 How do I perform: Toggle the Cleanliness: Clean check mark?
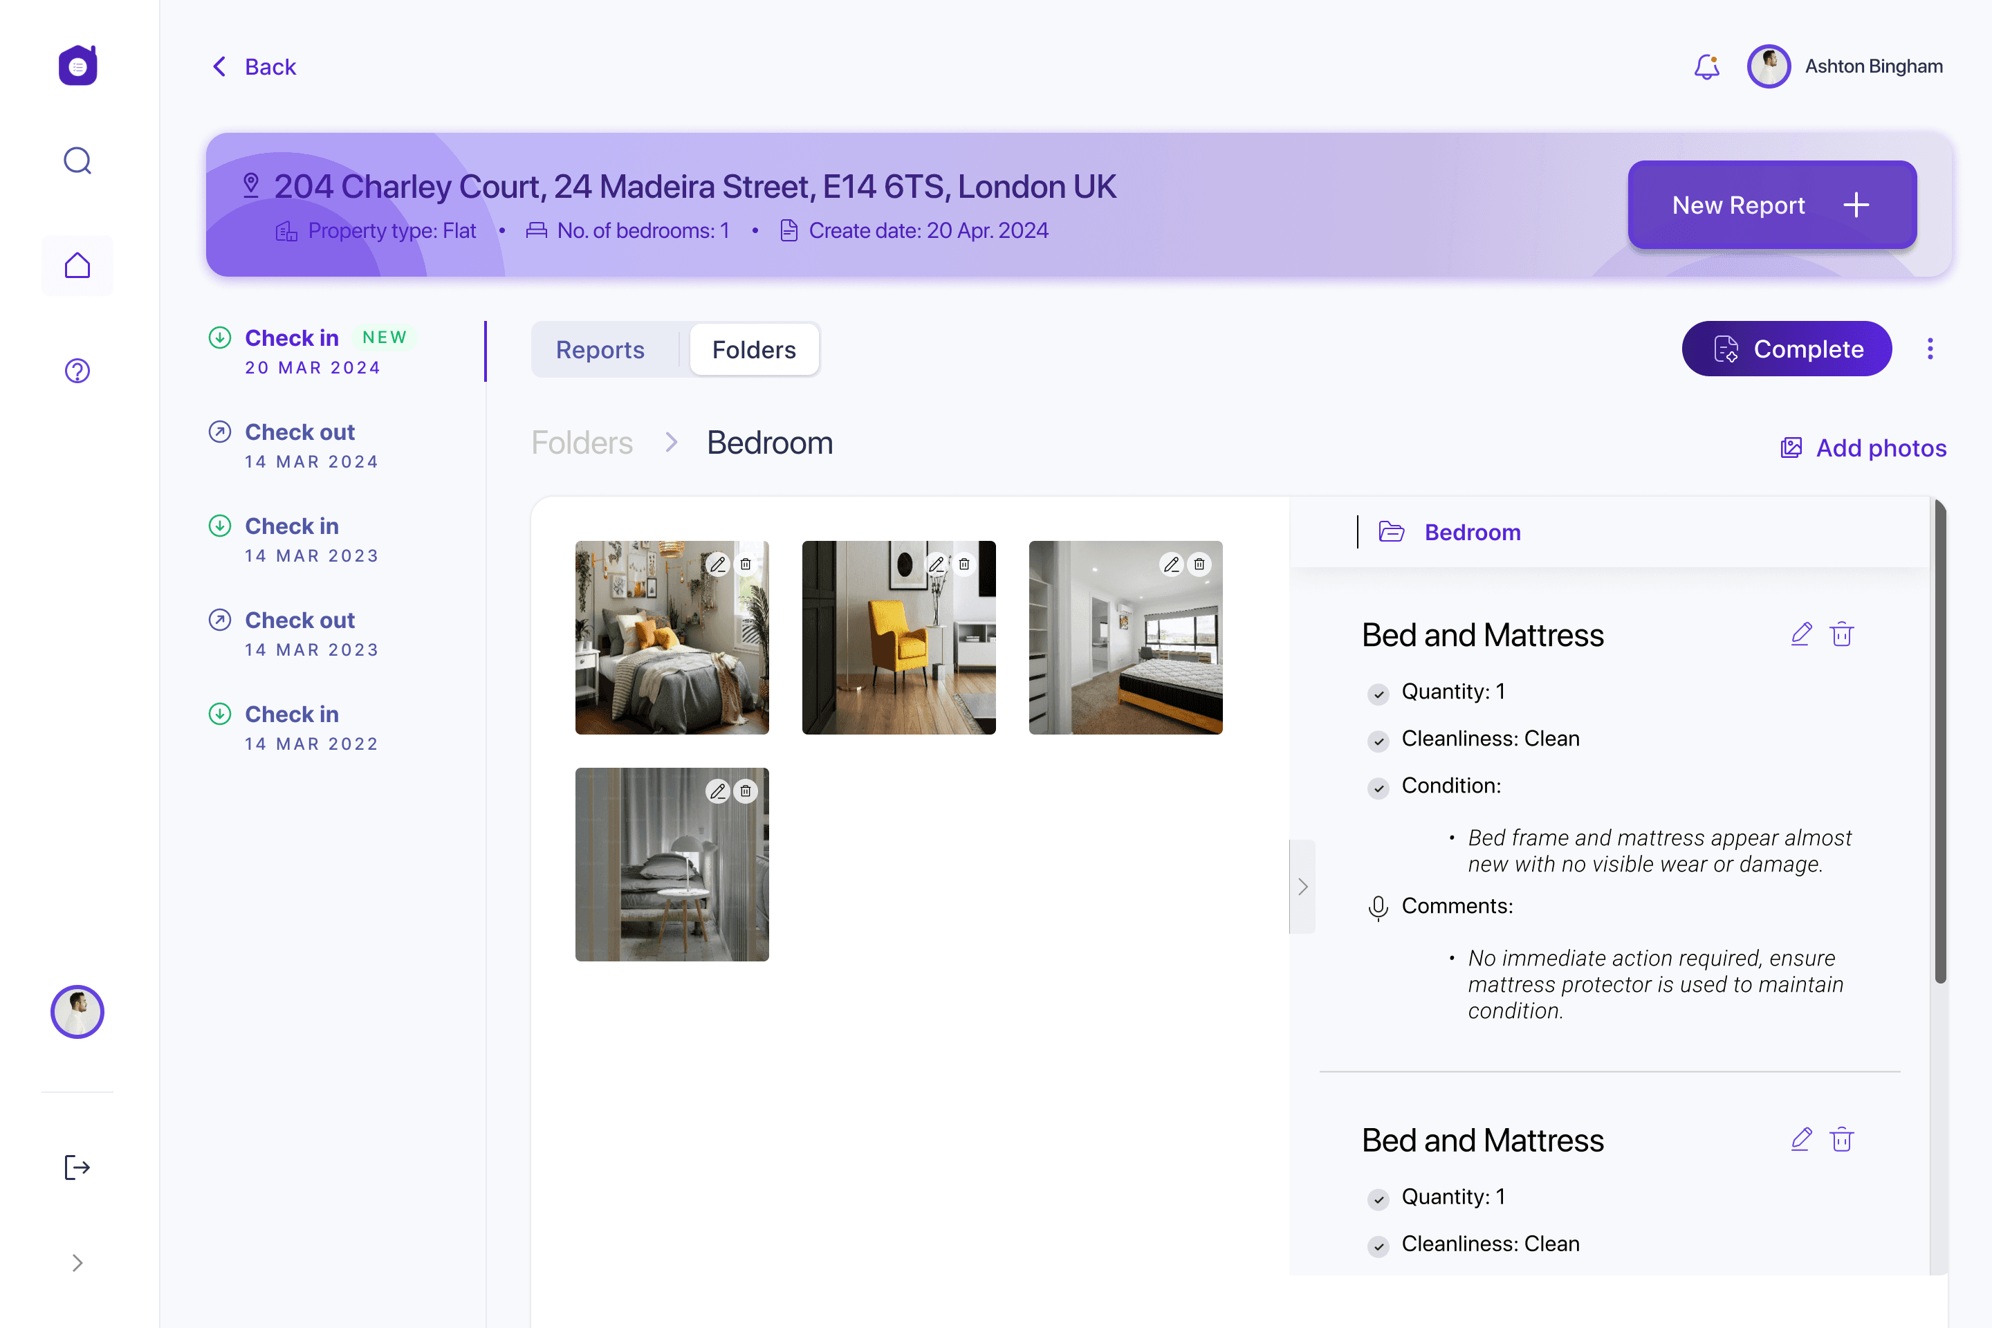pyautogui.click(x=1378, y=741)
